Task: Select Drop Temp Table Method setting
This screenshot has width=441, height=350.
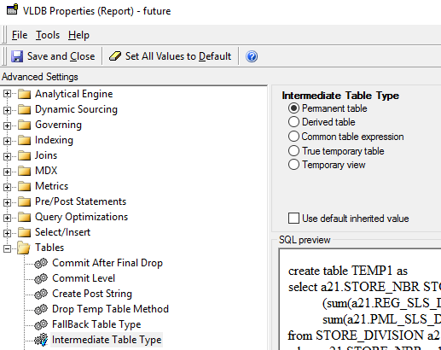Action: coord(110,309)
